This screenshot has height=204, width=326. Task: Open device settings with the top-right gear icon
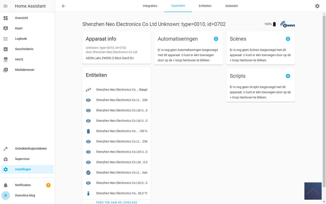click(317, 6)
